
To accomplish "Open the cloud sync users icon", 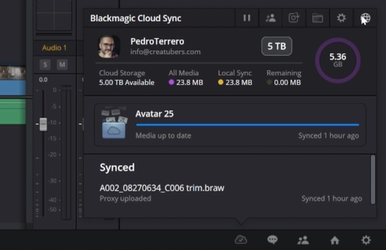I will pyautogui.click(x=271, y=18).
